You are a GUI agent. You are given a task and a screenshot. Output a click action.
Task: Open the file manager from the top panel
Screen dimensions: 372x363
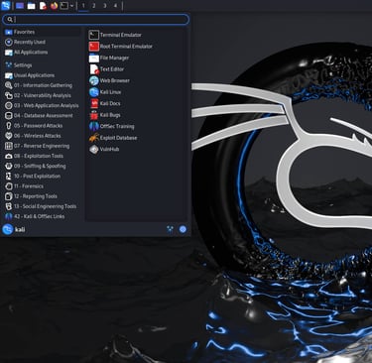[x=32, y=6]
